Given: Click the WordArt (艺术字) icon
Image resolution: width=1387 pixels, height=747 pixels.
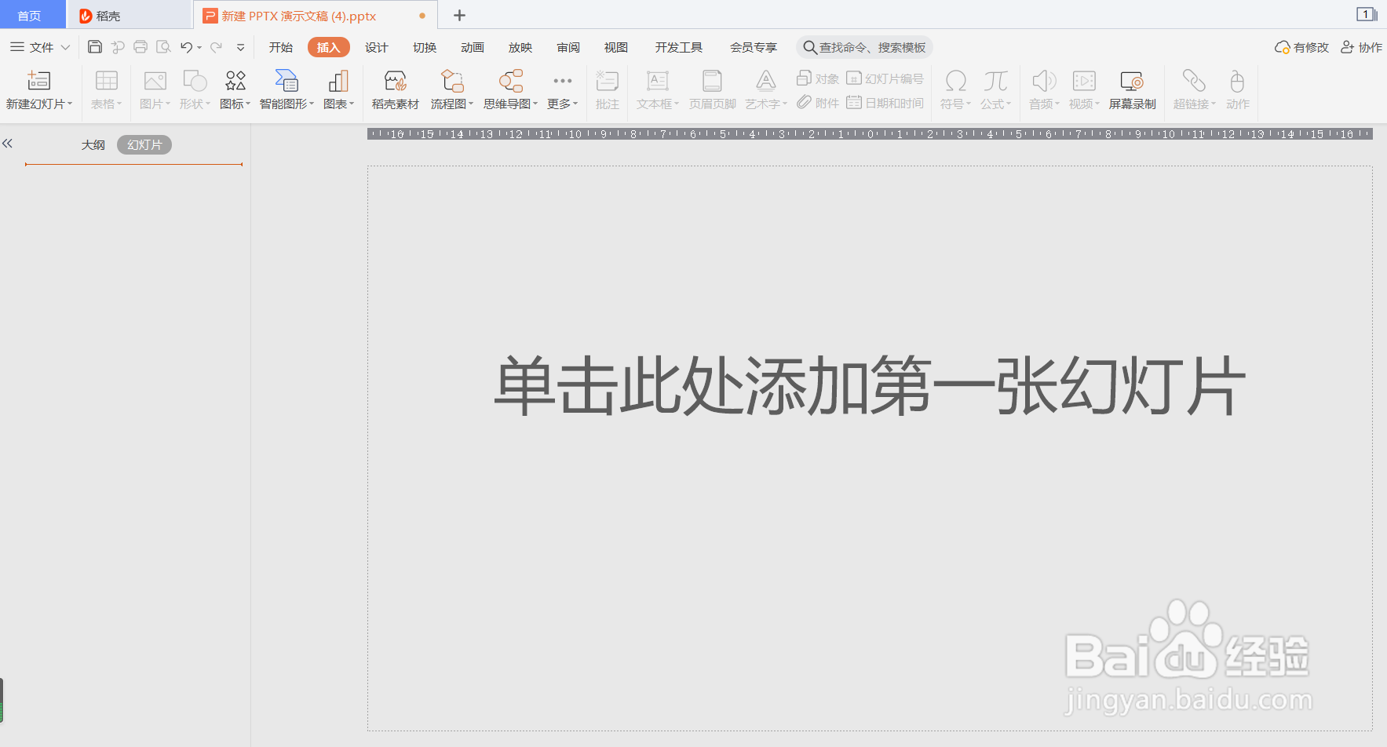Looking at the screenshot, I should click(765, 80).
